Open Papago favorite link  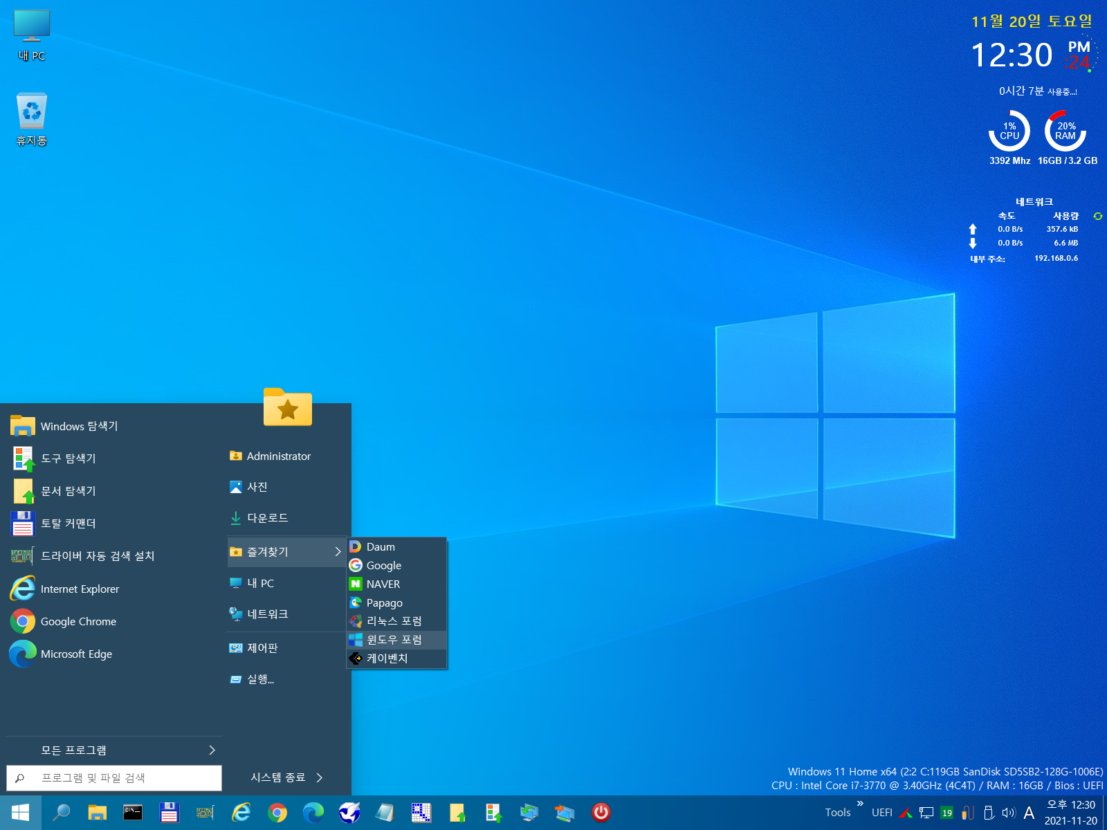pos(396,603)
